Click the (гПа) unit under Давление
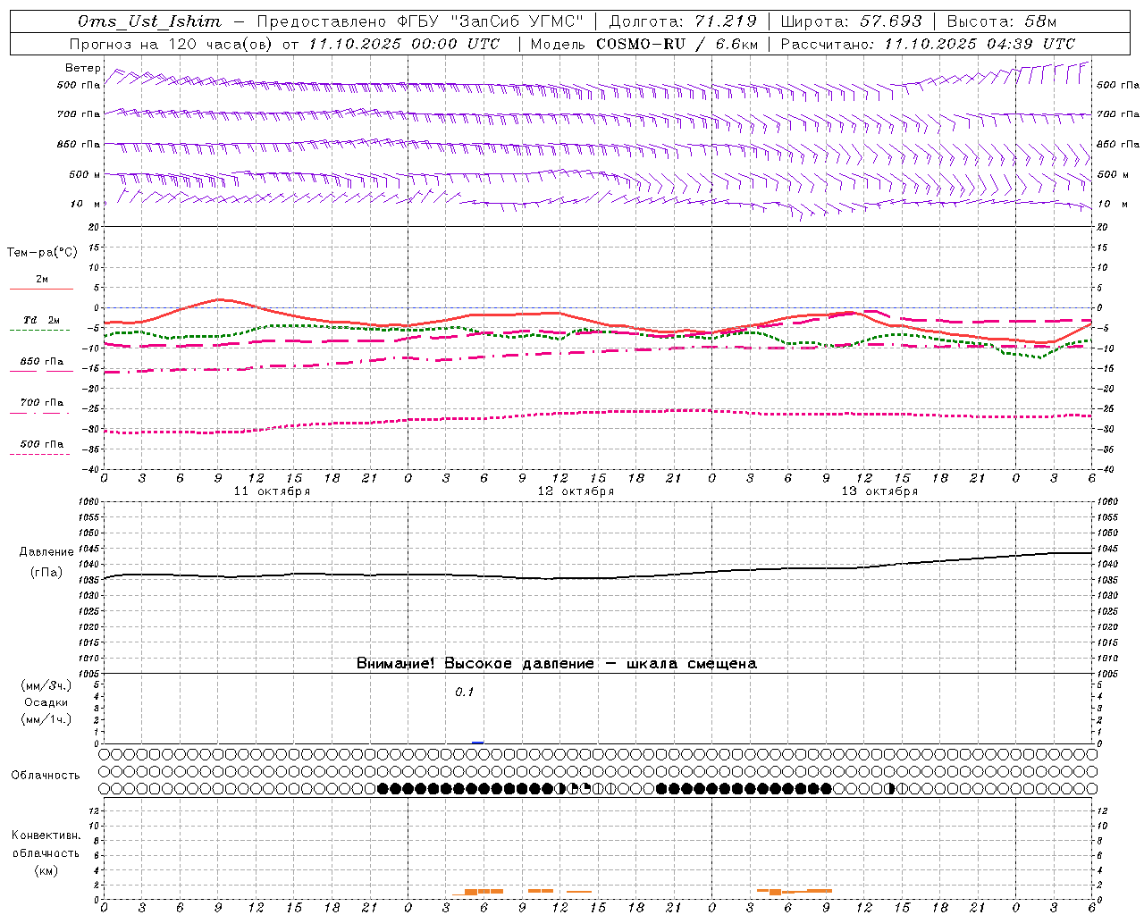 point(46,573)
